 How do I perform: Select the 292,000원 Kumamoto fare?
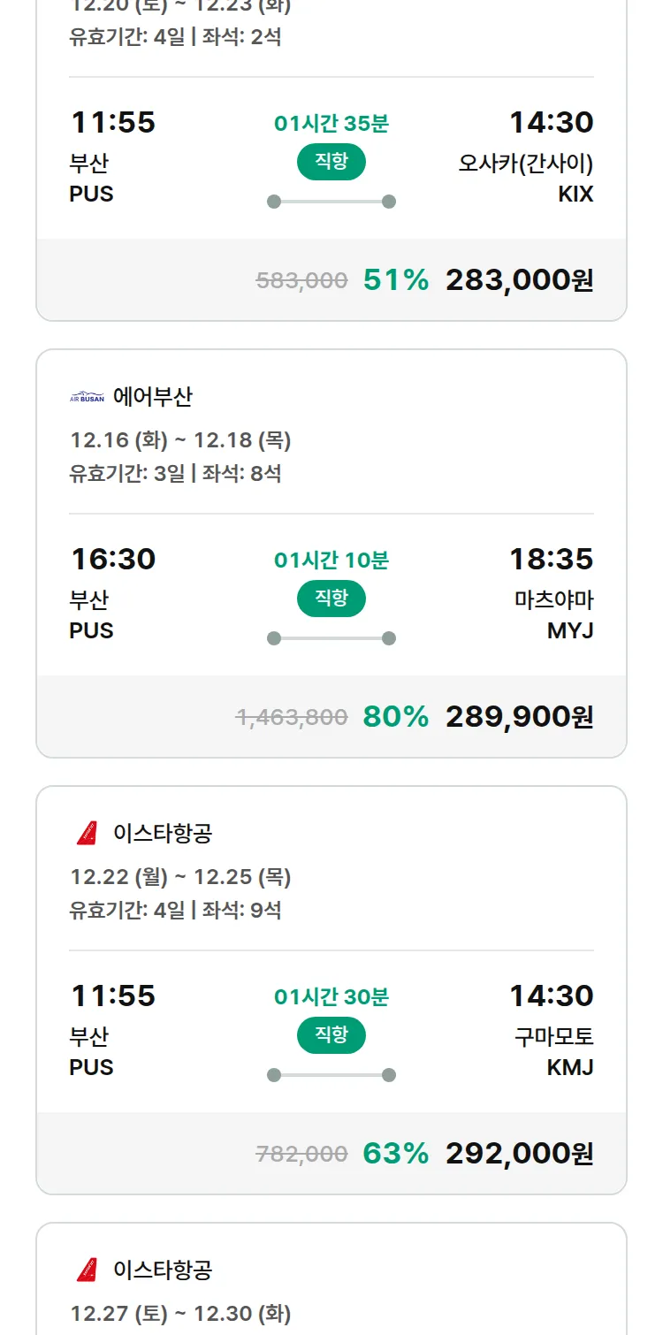519,1154
